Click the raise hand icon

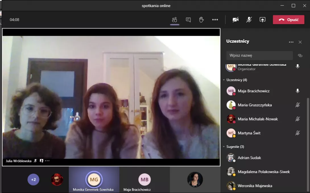coord(201,20)
